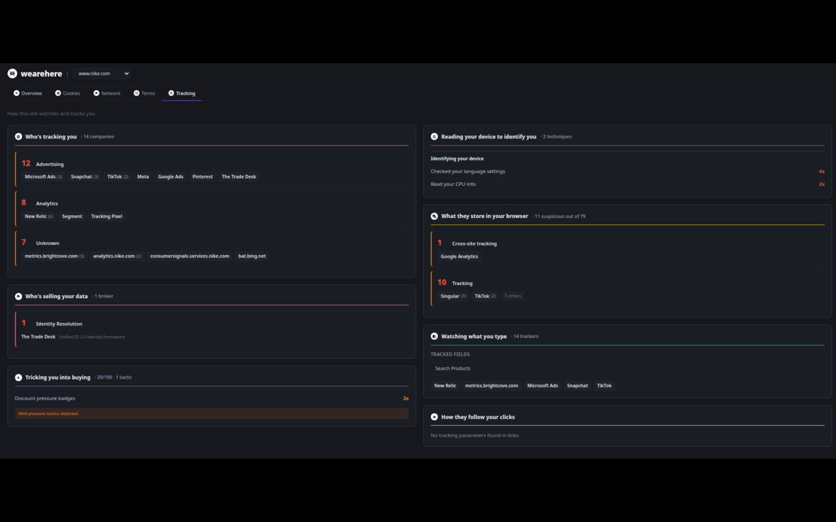Click The Trade Desk identity resolution entry

[x=38, y=337]
